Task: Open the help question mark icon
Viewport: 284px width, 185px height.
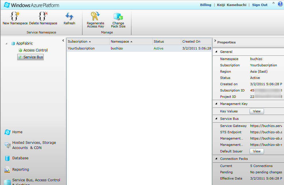Action: click(x=280, y=4)
